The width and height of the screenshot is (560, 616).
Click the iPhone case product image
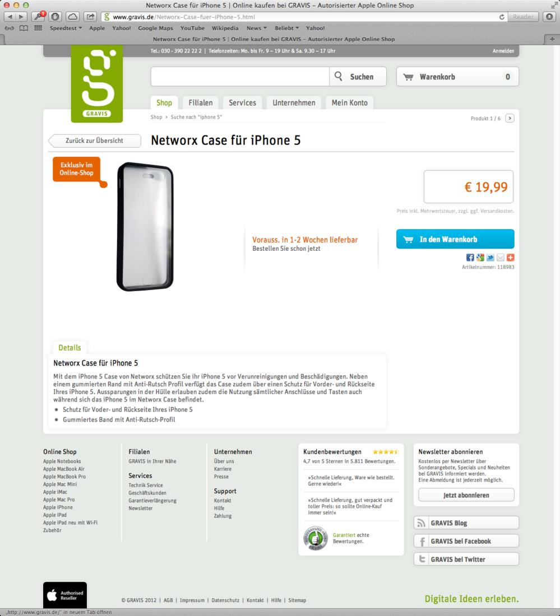[145, 227]
